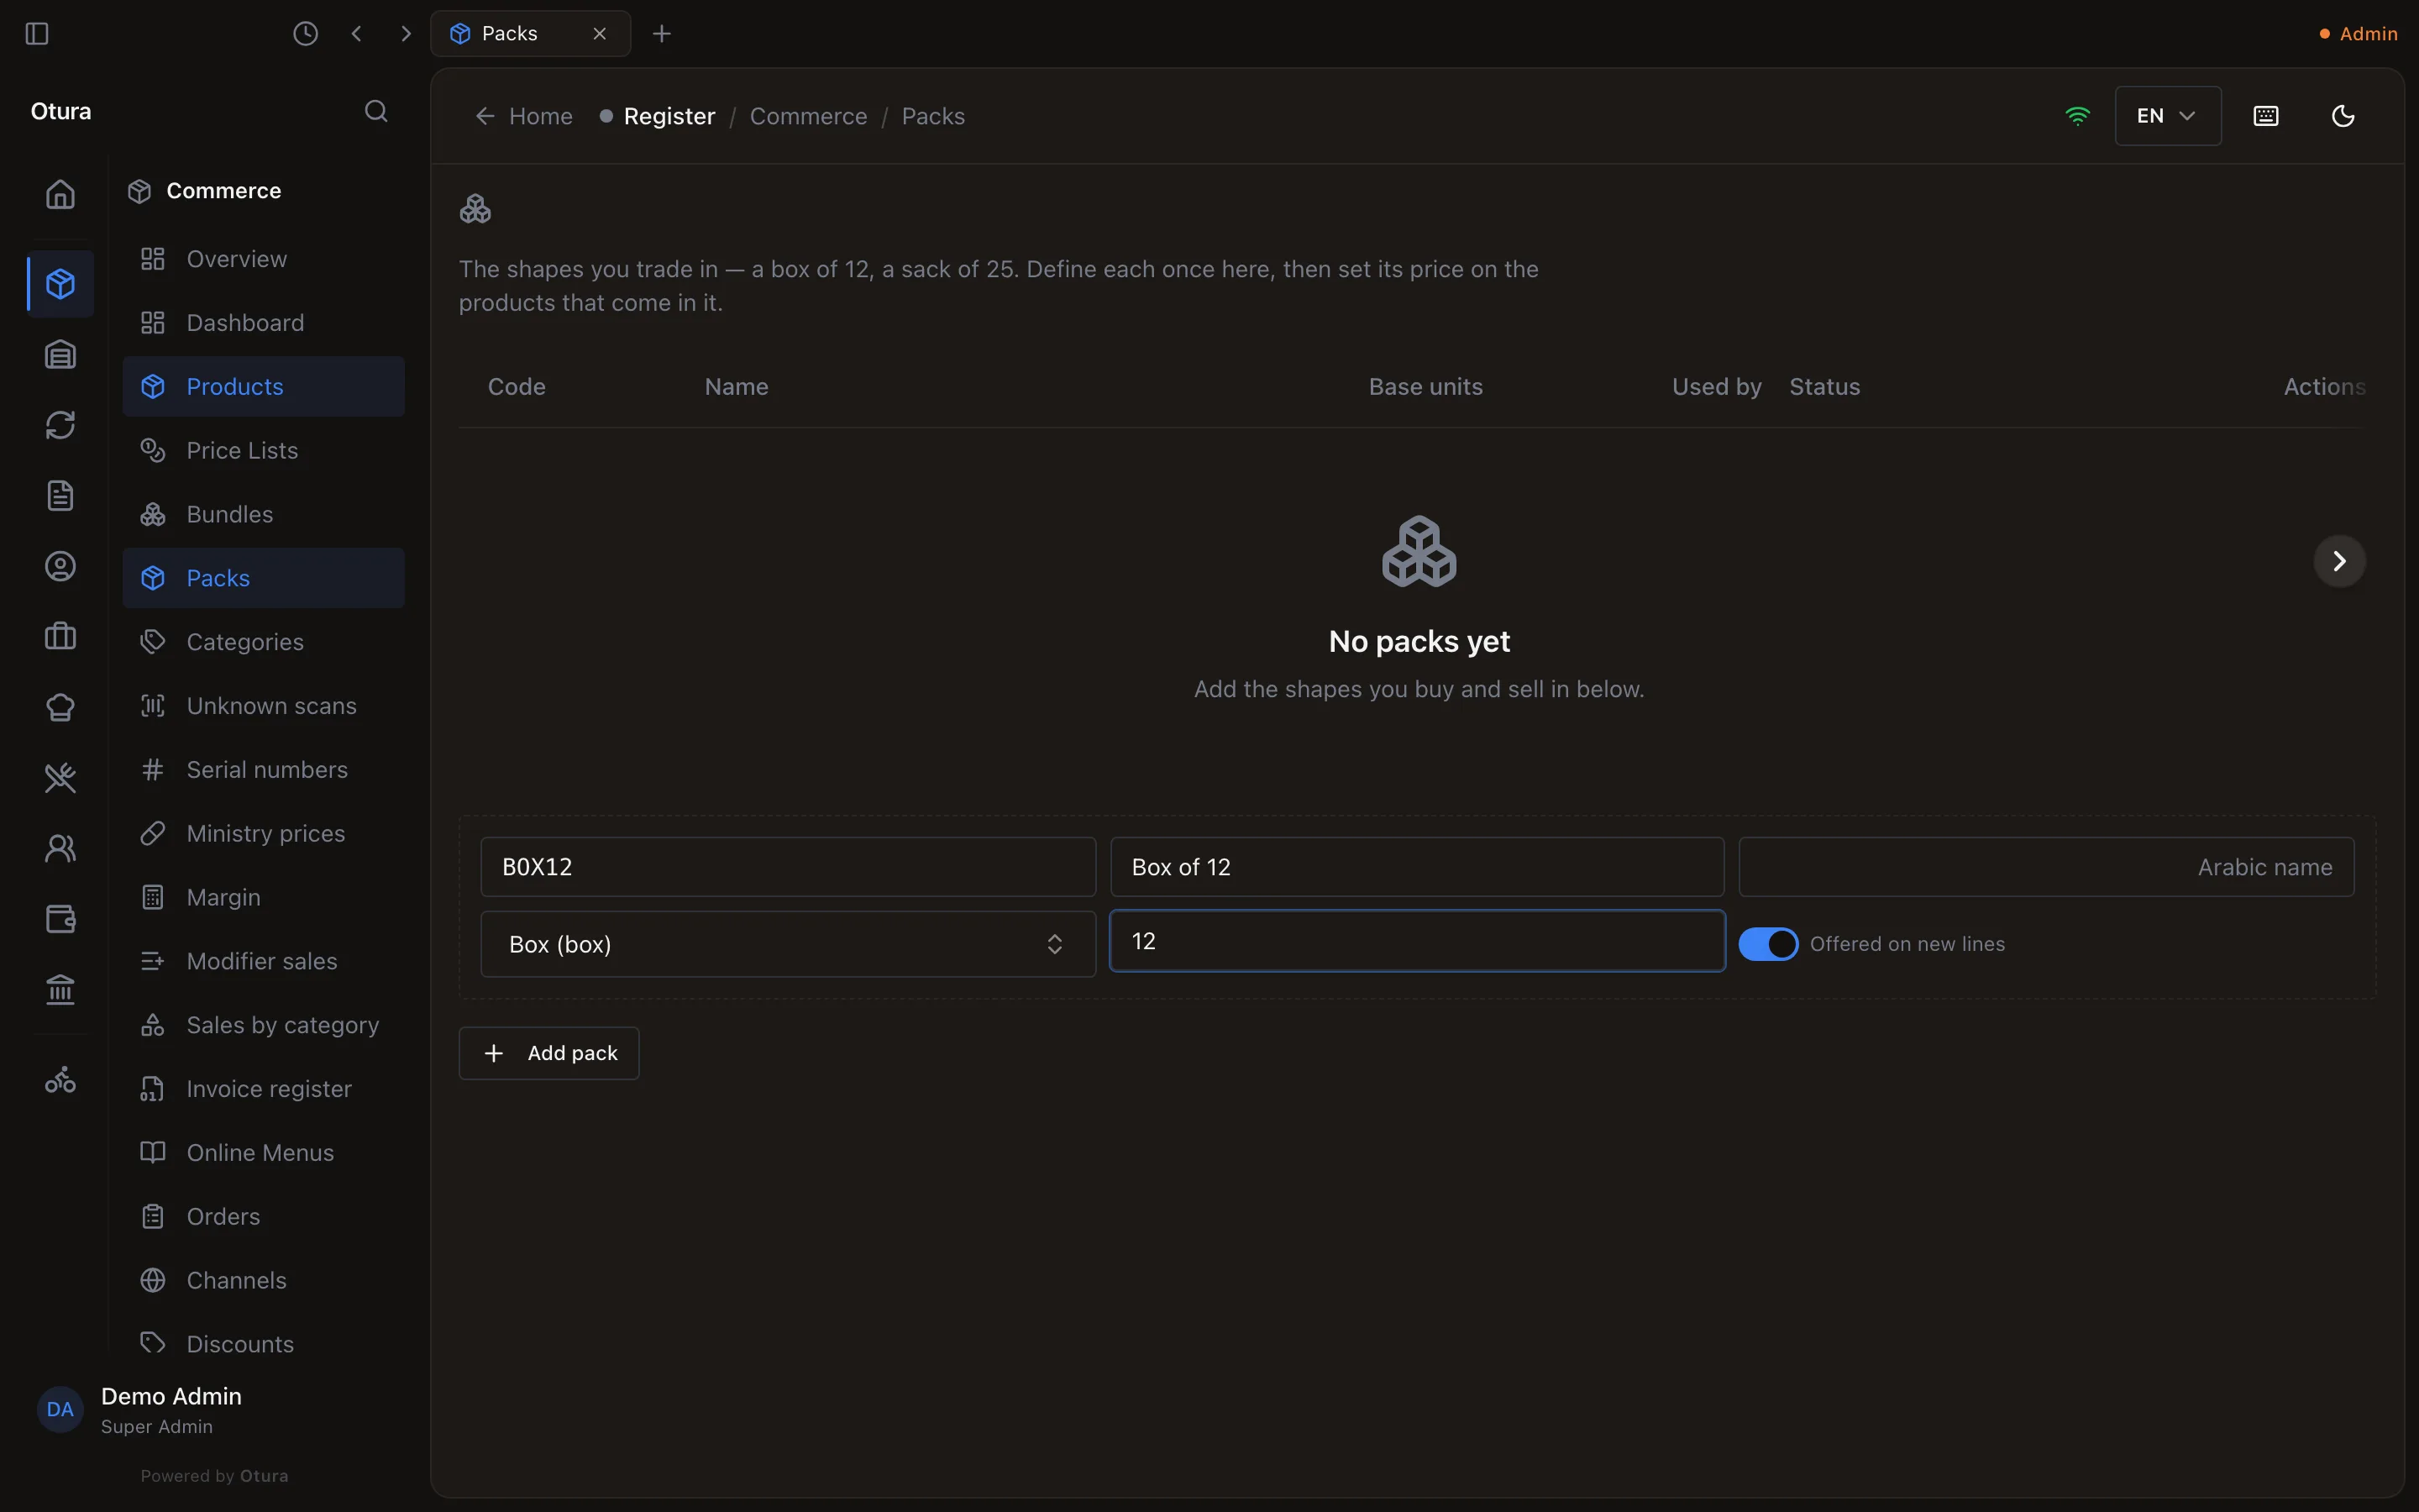2419x1512 pixels.
Task: Click the Home icon in the rail
Action: pos(61,194)
